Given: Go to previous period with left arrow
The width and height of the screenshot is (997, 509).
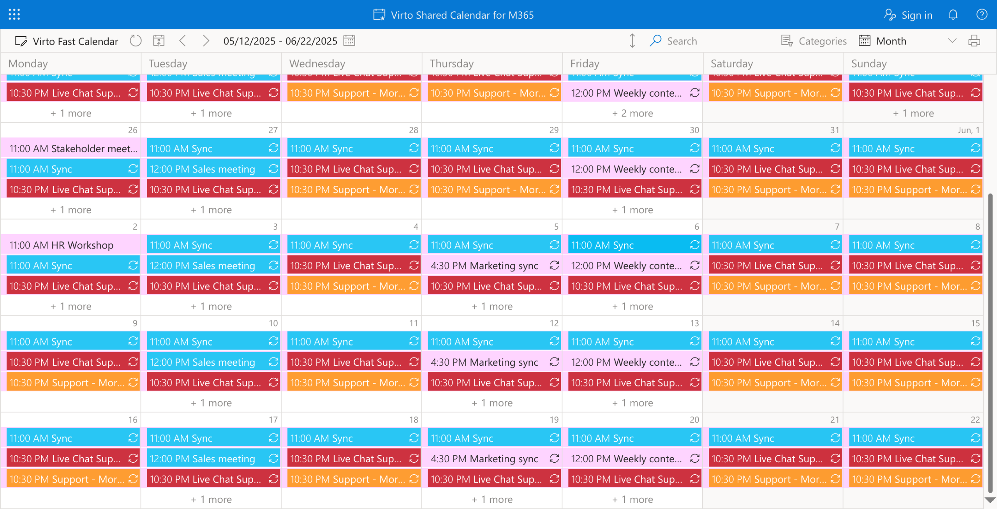Looking at the screenshot, I should point(183,41).
